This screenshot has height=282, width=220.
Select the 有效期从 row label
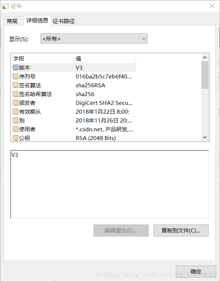pos(30,112)
